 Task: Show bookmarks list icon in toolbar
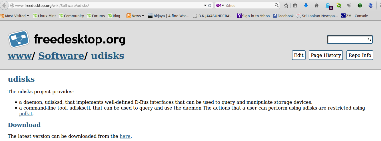click(x=295, y=5)
